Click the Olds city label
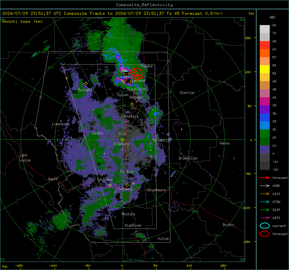 point(122,134)
